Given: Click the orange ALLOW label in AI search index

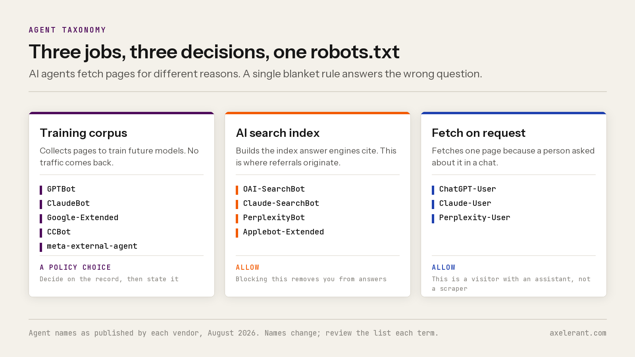Looking at the screenshot, I should coord(248,267).
